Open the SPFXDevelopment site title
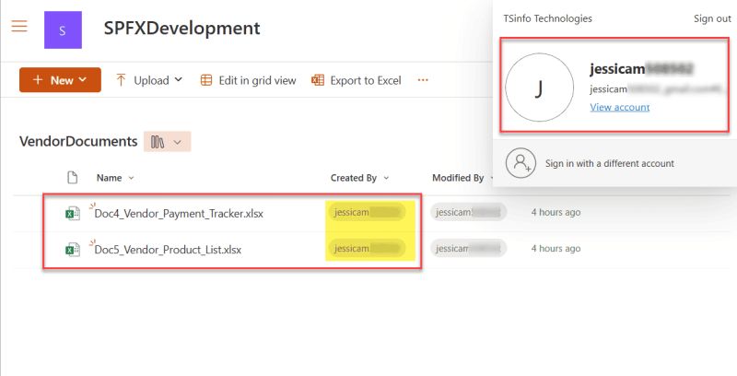Image resolution: width=737 pixels, height=376 pixels. [181, 29]
